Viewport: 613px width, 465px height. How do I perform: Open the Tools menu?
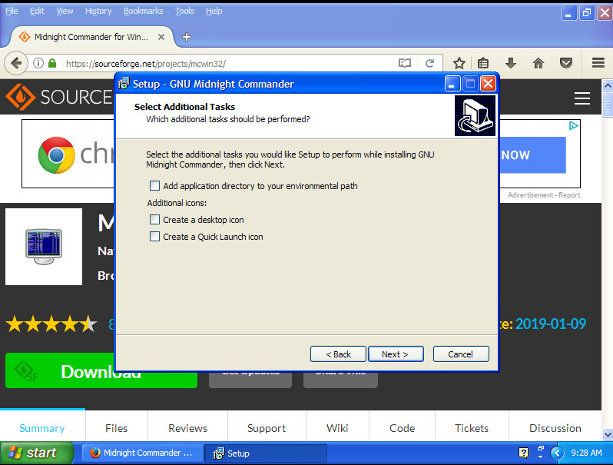coord(184,11)
